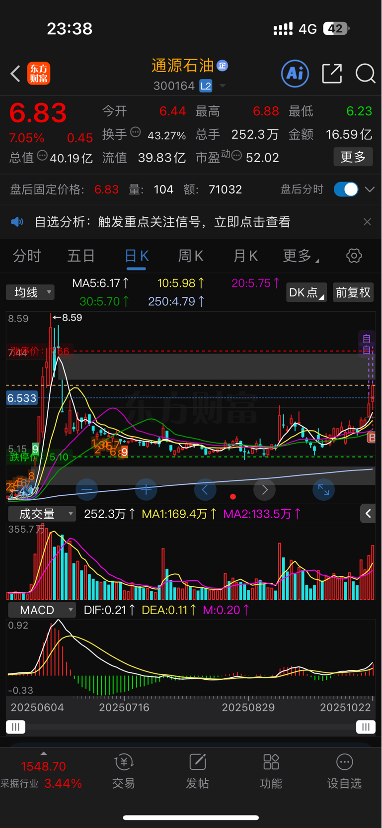Move chart left with arrow button
This screenshot has height=828, width=382.
point(205,490)
